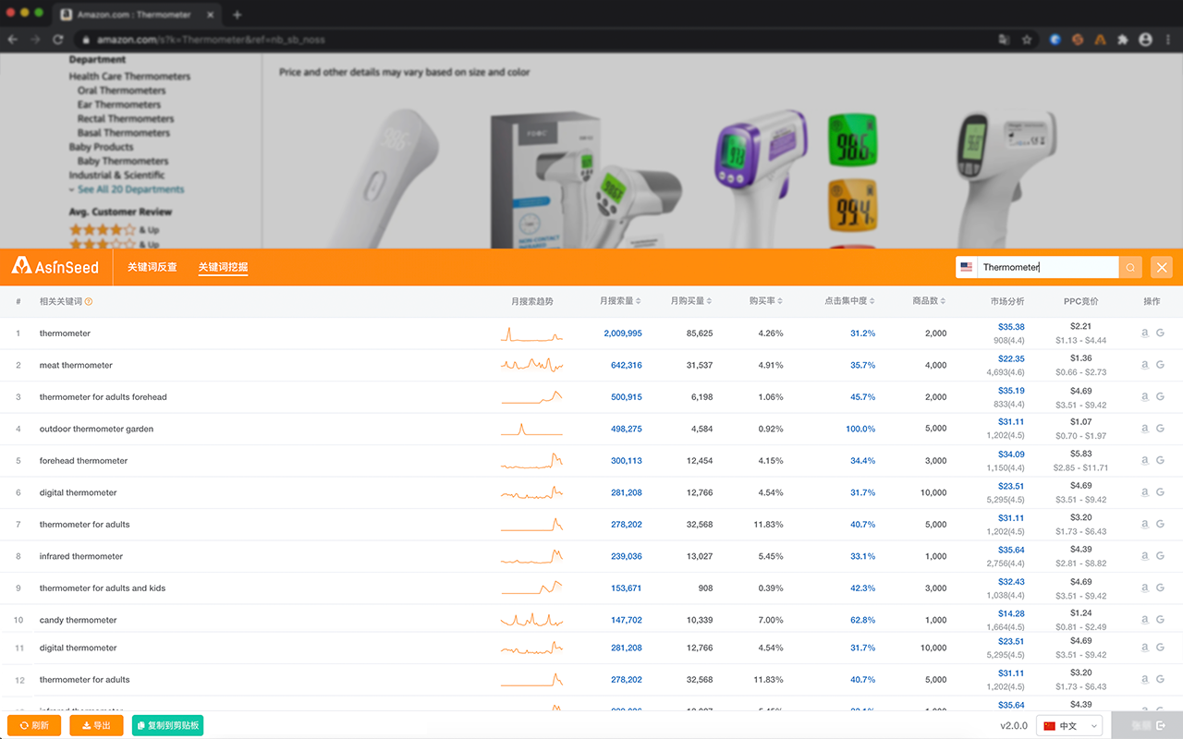Open Google search icon for meat thermometer row
This screenshot has width=1183, height=739.
click(1159, 365)
